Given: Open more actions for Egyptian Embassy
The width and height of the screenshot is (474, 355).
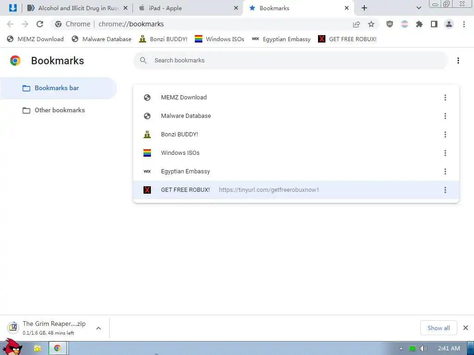Looking at the screenshot, I should coord(445,171).
